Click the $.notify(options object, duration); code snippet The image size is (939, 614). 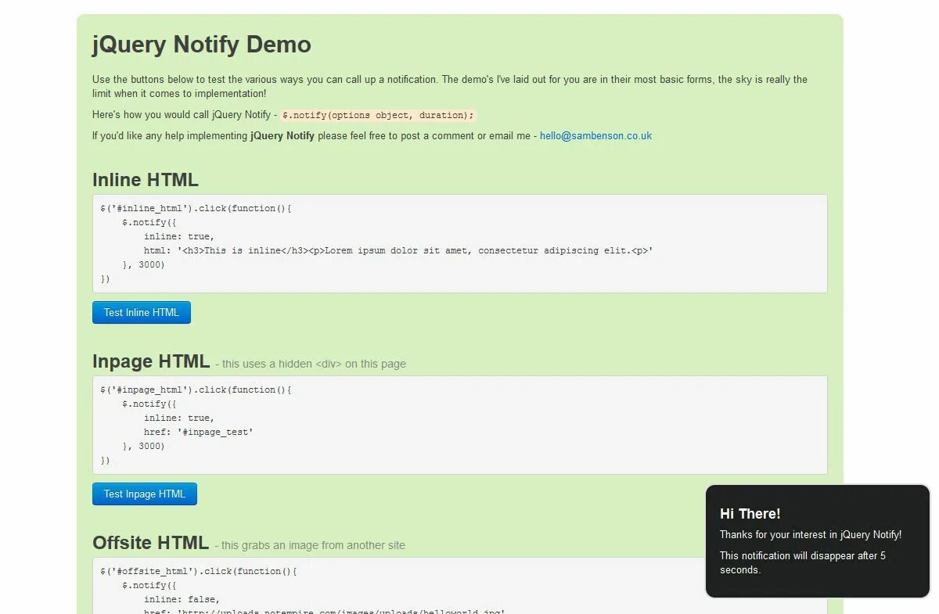click(x=378, y=115)
